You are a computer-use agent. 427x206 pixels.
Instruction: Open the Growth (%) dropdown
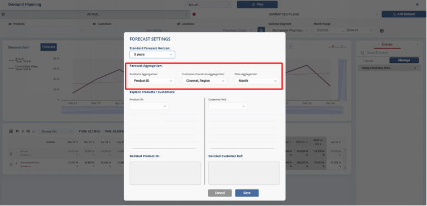point(56,131)
